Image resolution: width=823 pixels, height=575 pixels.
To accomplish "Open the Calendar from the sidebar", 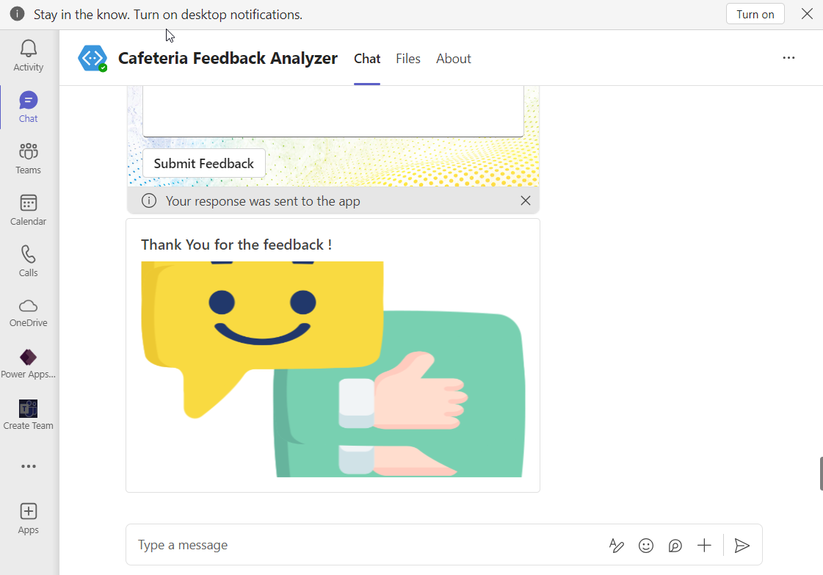I will (x=27, y=209).
